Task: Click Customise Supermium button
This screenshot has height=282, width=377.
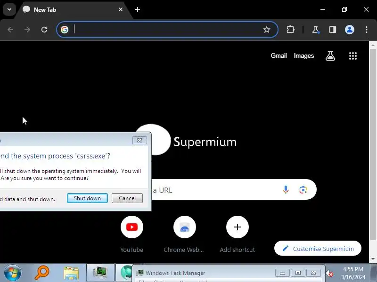Action: (x=318, y=249)
